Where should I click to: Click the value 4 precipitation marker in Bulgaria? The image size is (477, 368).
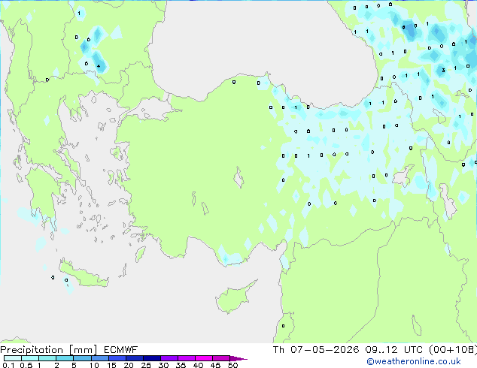(x=99, y=66)
